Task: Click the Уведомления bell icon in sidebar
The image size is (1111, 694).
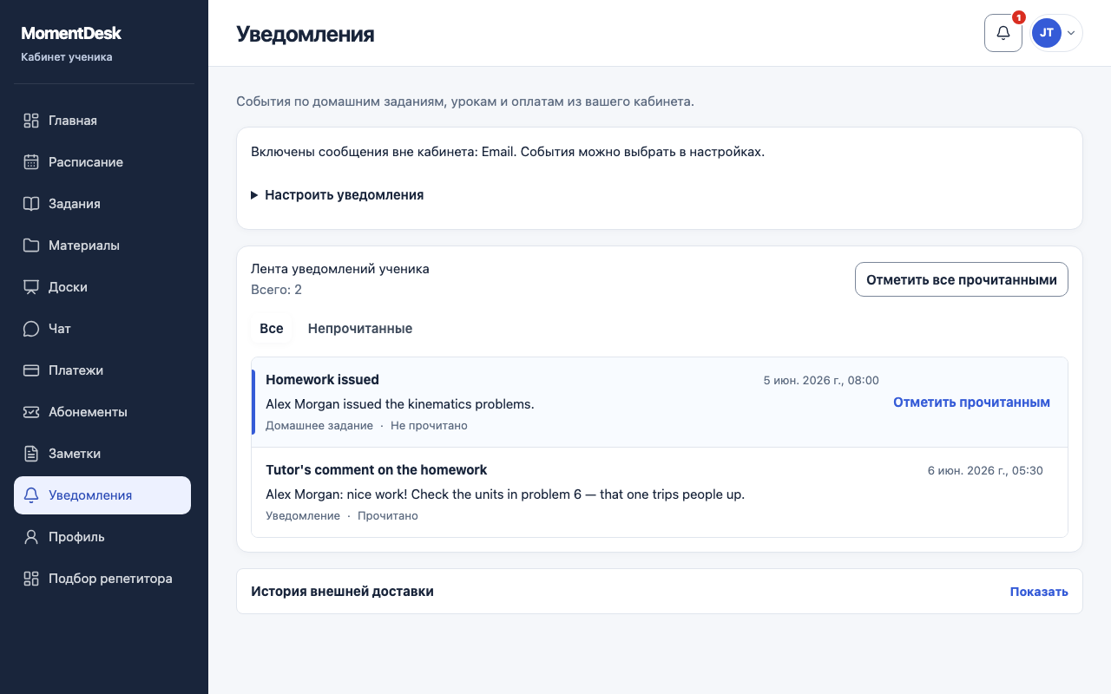Action: pyautogui.click(x=31, y=495)
